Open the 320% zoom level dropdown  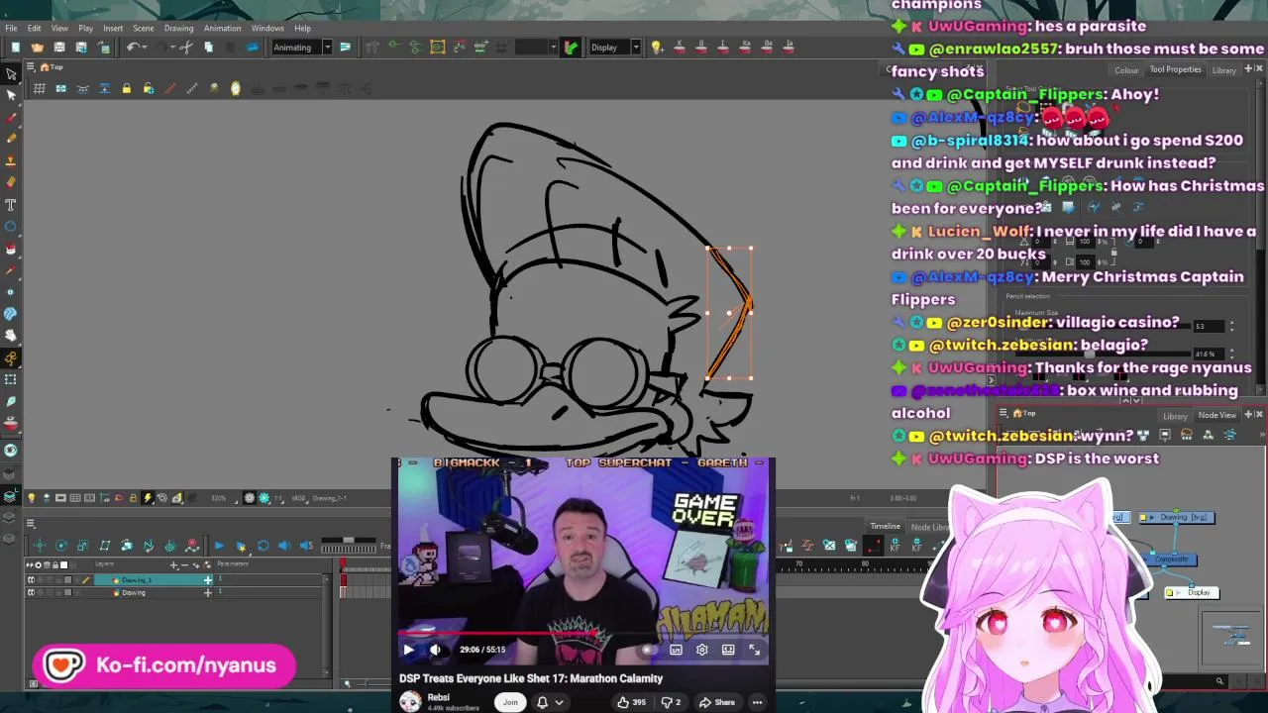click(x=222, y=498)
